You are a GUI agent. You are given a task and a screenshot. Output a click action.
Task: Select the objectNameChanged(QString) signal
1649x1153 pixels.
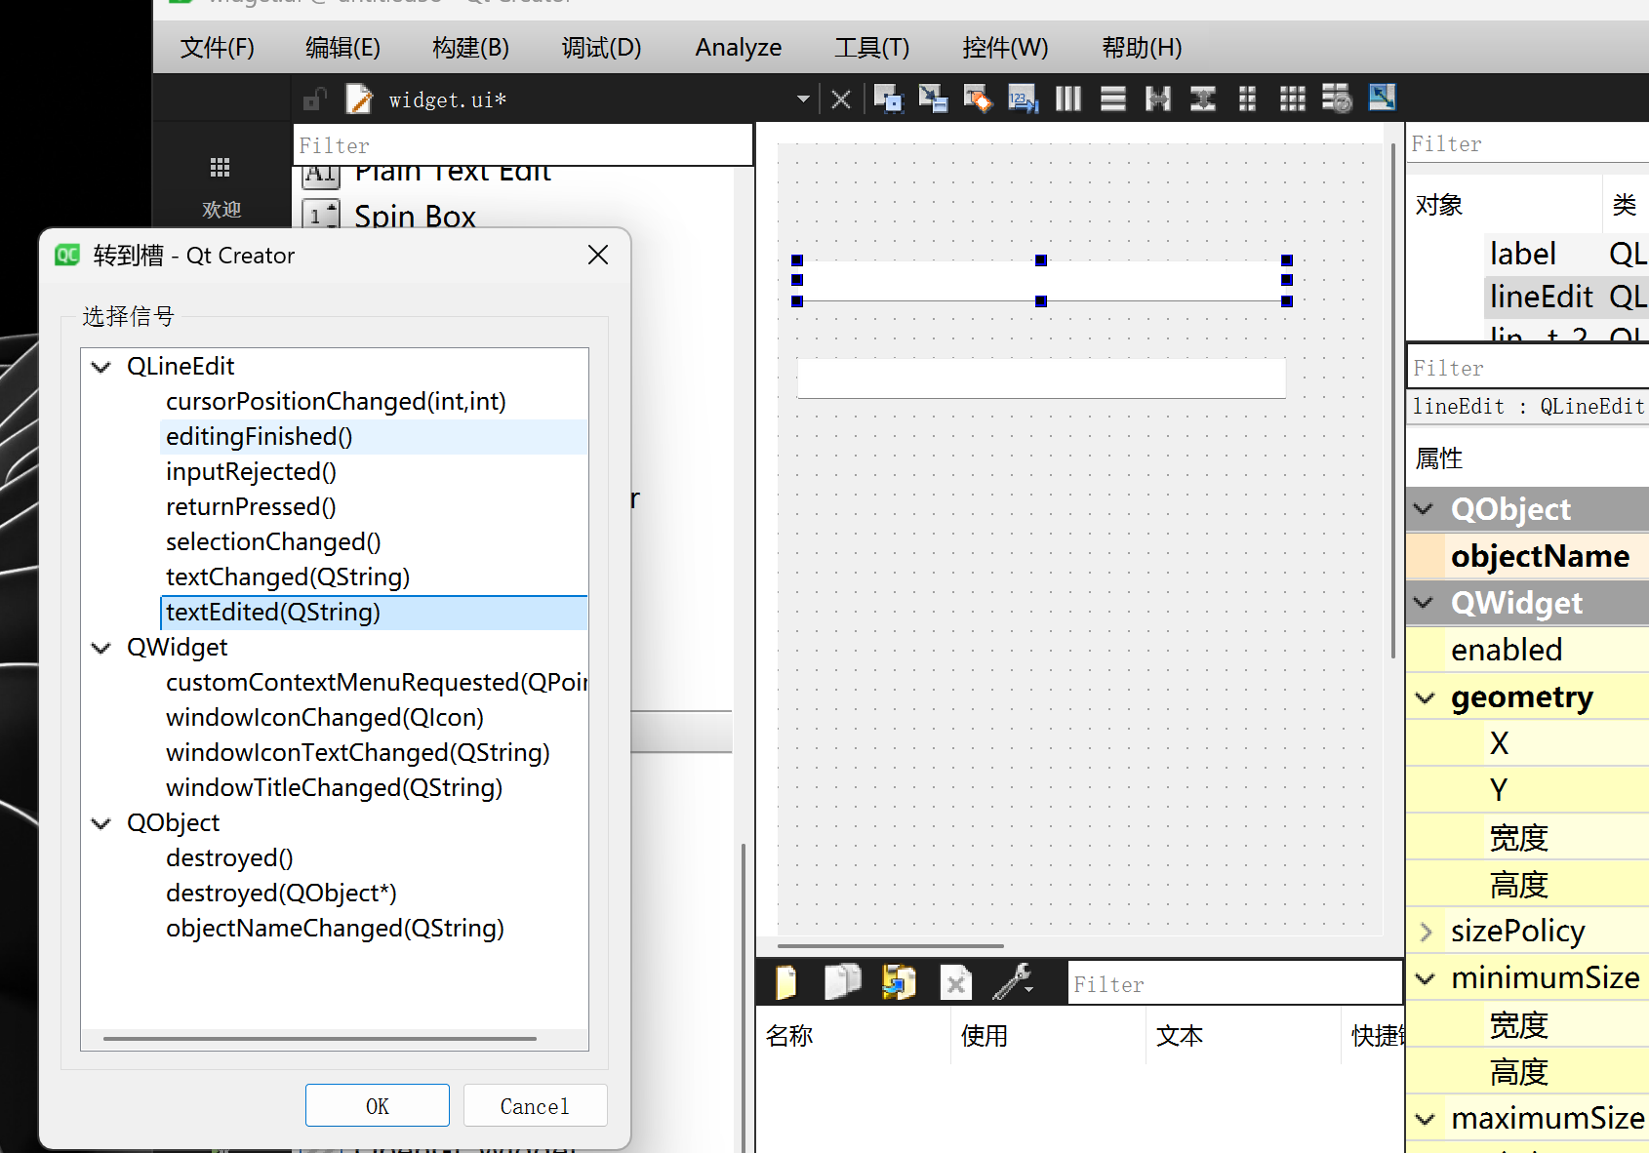[335, 929]
